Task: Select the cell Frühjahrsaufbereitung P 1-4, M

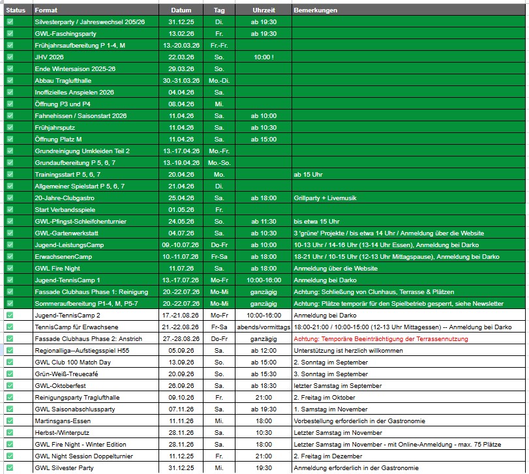Action: click(x=96, y=45)
